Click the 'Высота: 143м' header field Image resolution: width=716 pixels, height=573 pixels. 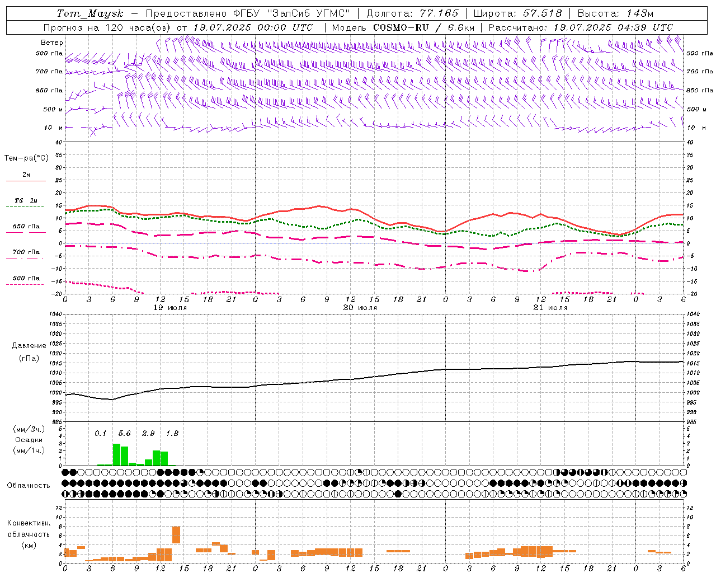(x=615, y=13)
